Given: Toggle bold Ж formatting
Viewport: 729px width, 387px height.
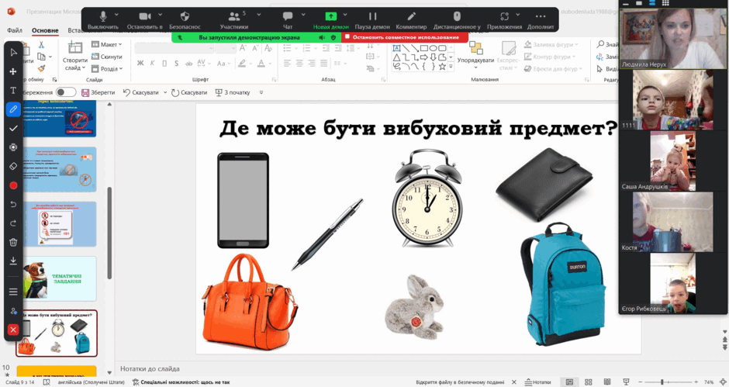Looking at the screenshot, I should (140, 64).
